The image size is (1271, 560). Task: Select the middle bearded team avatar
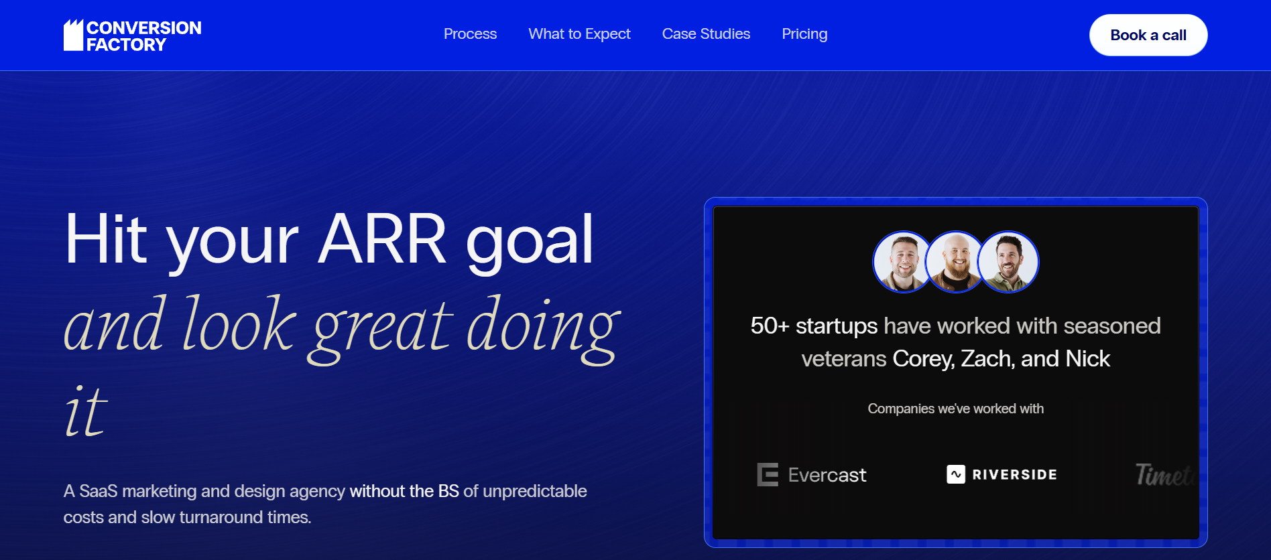tap(955, 262)
